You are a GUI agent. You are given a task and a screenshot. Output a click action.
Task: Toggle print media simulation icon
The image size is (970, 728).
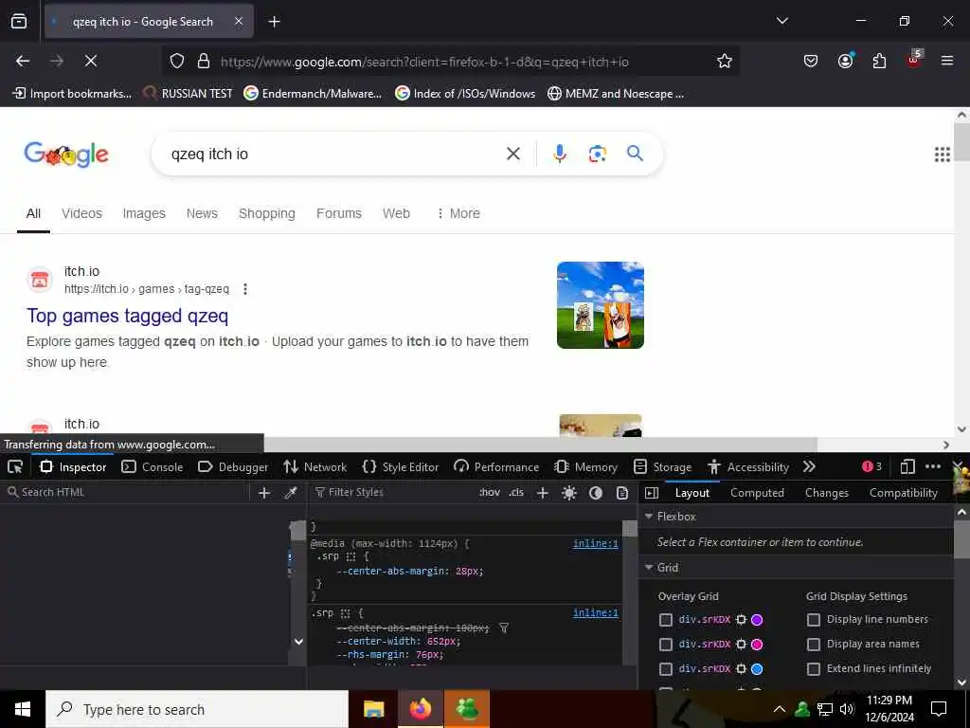click(x=622, y=493)
